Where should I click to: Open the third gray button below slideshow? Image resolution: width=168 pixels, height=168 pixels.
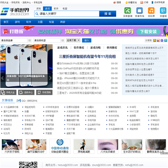(x=44, y=92)
